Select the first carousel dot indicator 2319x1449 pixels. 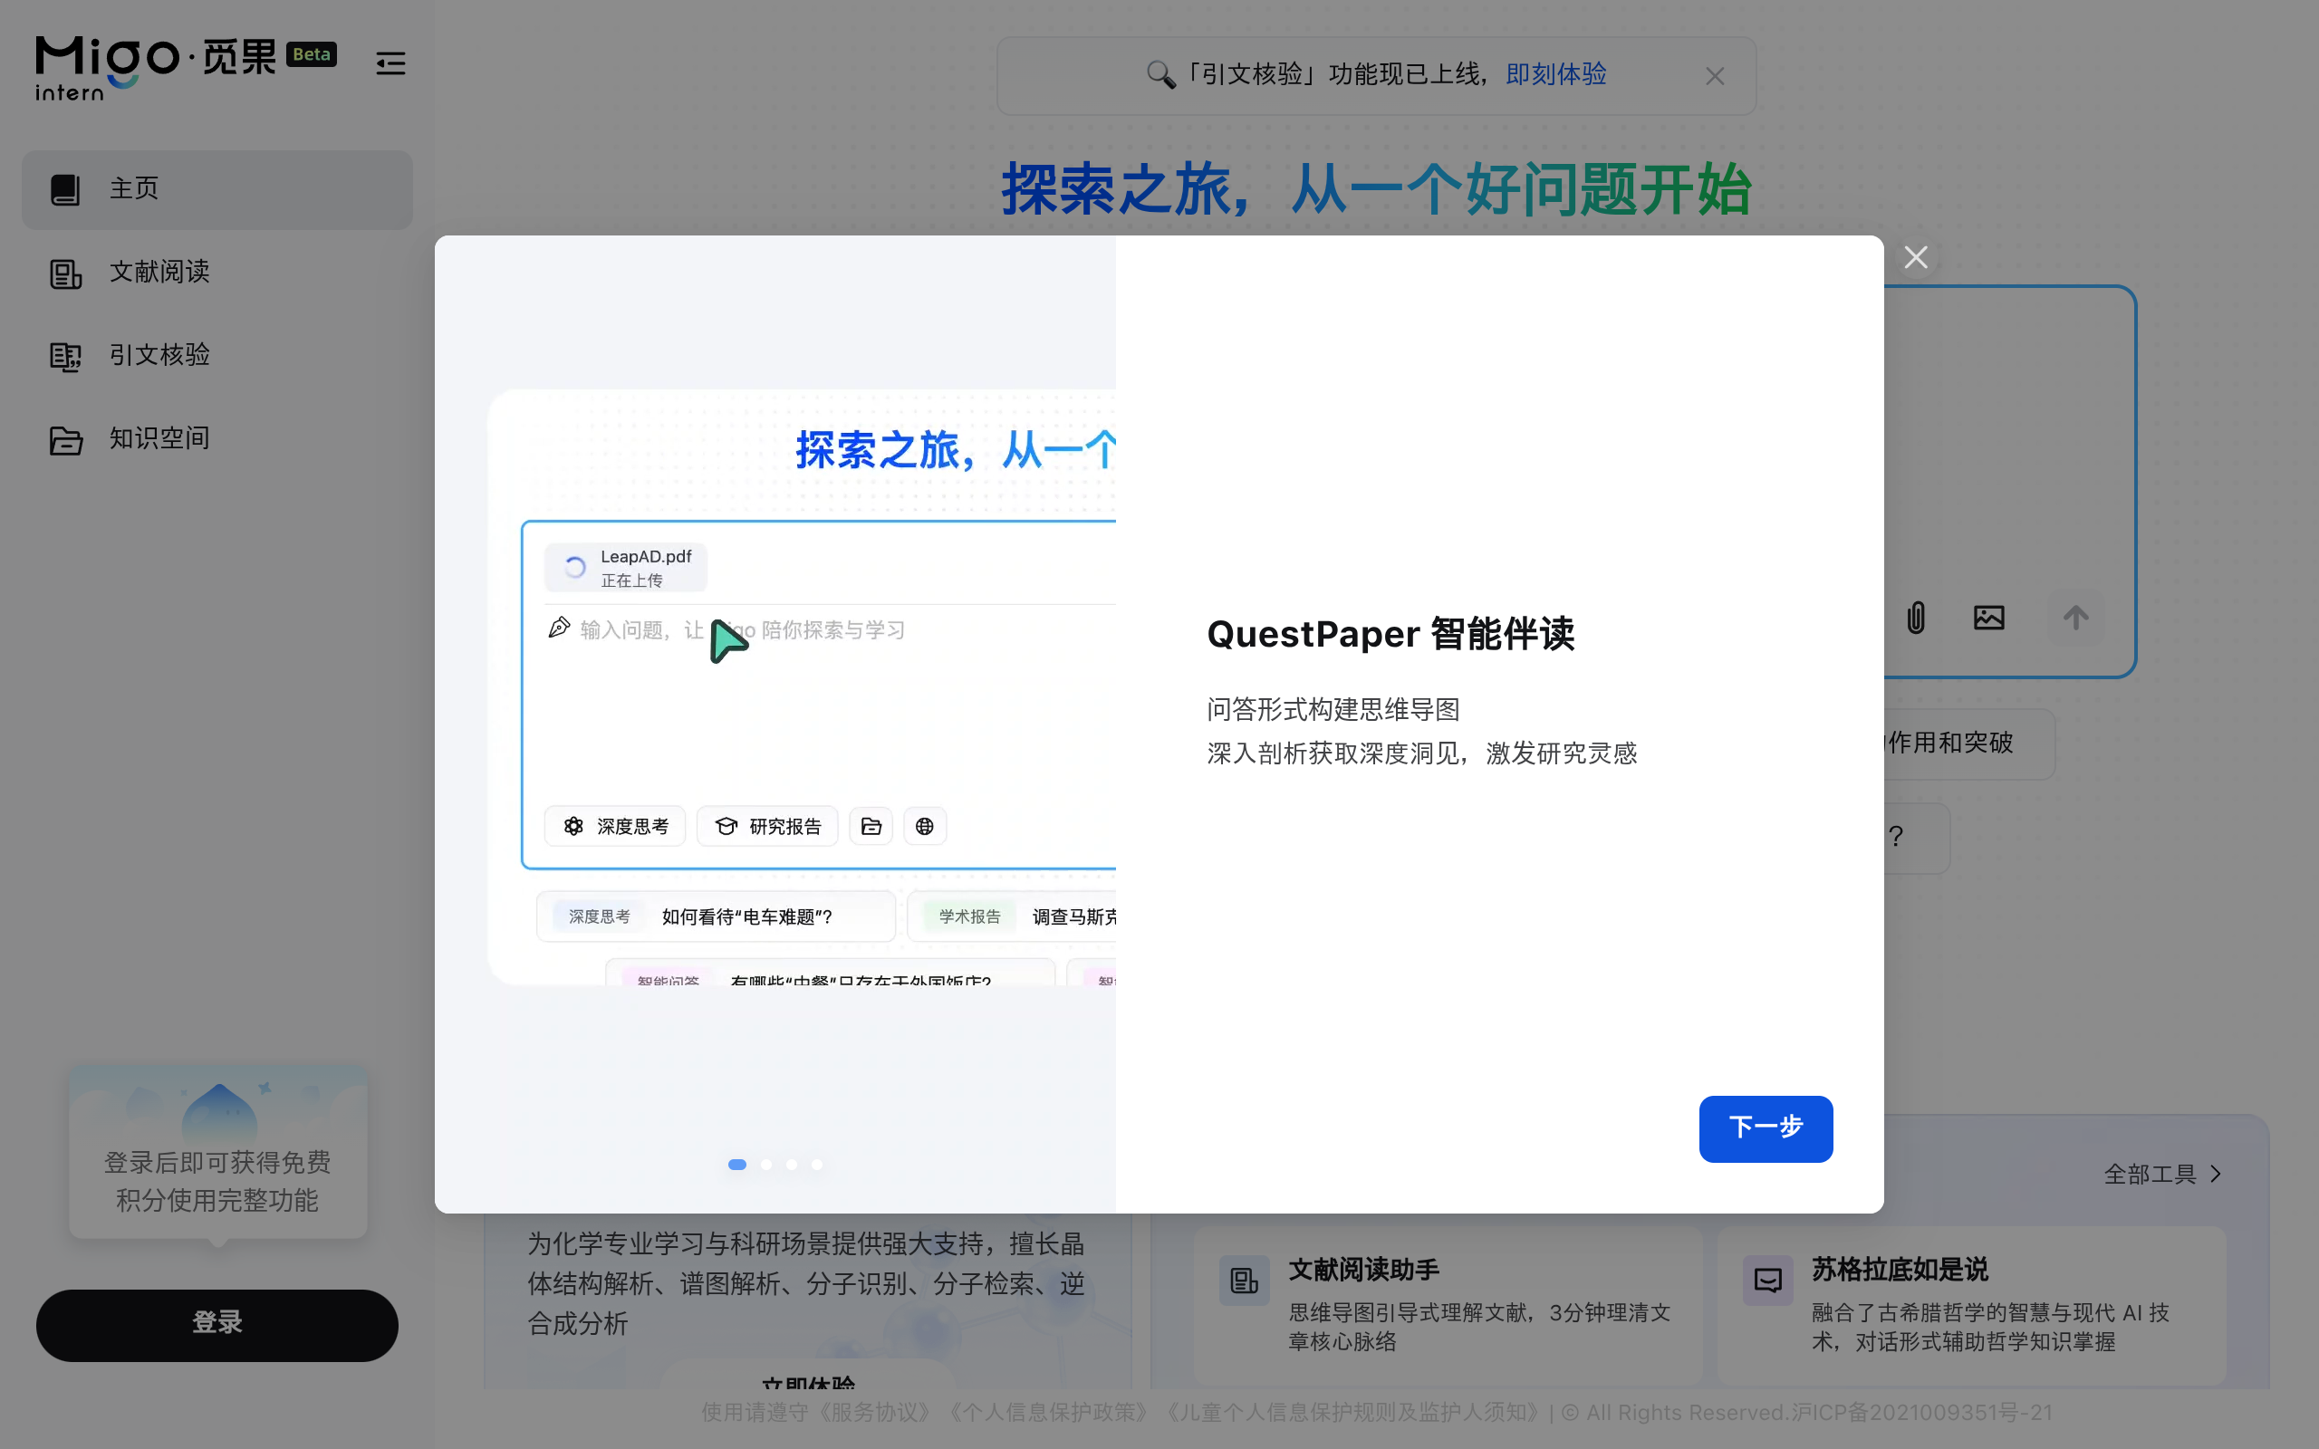[x=736, y=1165]
